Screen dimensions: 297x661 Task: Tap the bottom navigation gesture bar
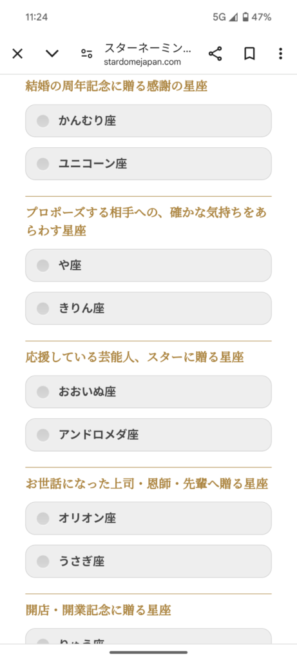[x=148, y=652]
